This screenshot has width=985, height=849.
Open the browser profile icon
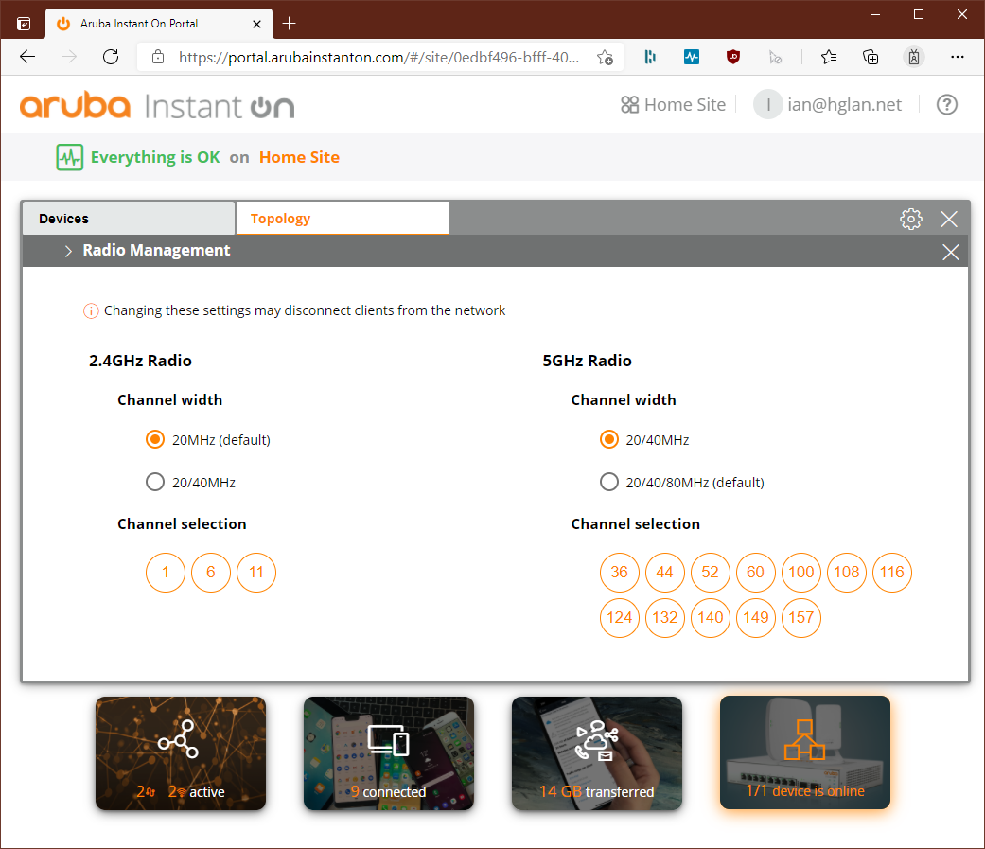coord(914,57)
